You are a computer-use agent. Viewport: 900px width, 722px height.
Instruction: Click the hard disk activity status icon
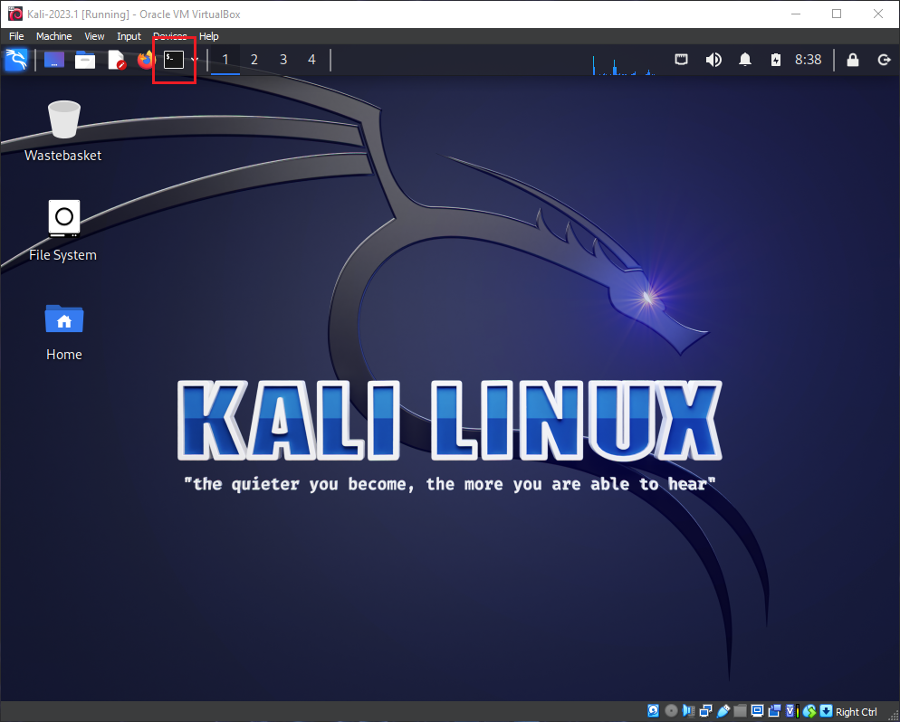click(653, 711)
